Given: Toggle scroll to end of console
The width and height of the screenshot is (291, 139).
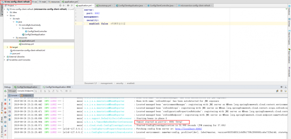Looking at the screenshot, I should point(10,112).
